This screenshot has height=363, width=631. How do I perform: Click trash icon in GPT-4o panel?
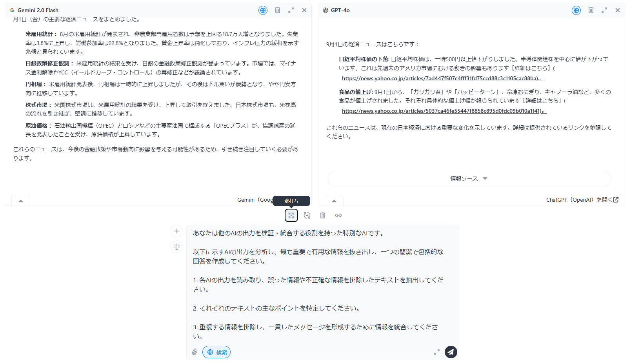click(x=591, y=11)
